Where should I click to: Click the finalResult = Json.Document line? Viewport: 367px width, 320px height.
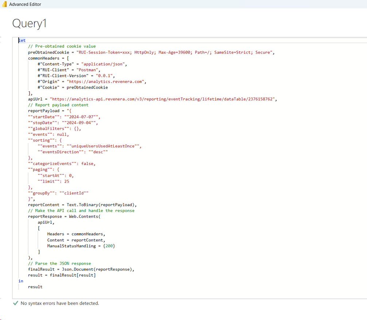click(81, 269)
